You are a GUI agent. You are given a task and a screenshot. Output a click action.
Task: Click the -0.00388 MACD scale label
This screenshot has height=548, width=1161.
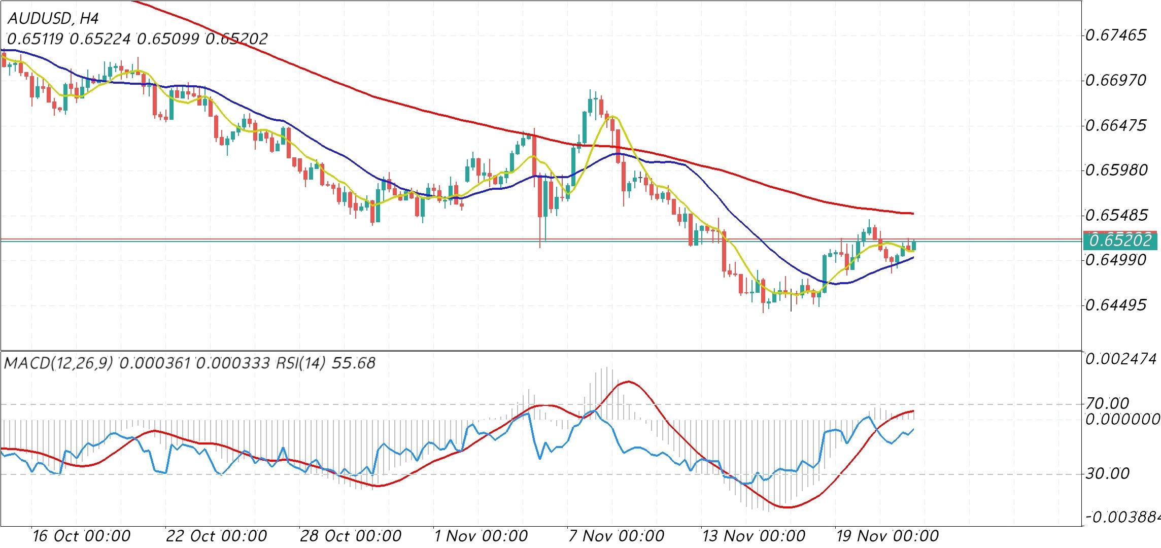click(1123, 517)
